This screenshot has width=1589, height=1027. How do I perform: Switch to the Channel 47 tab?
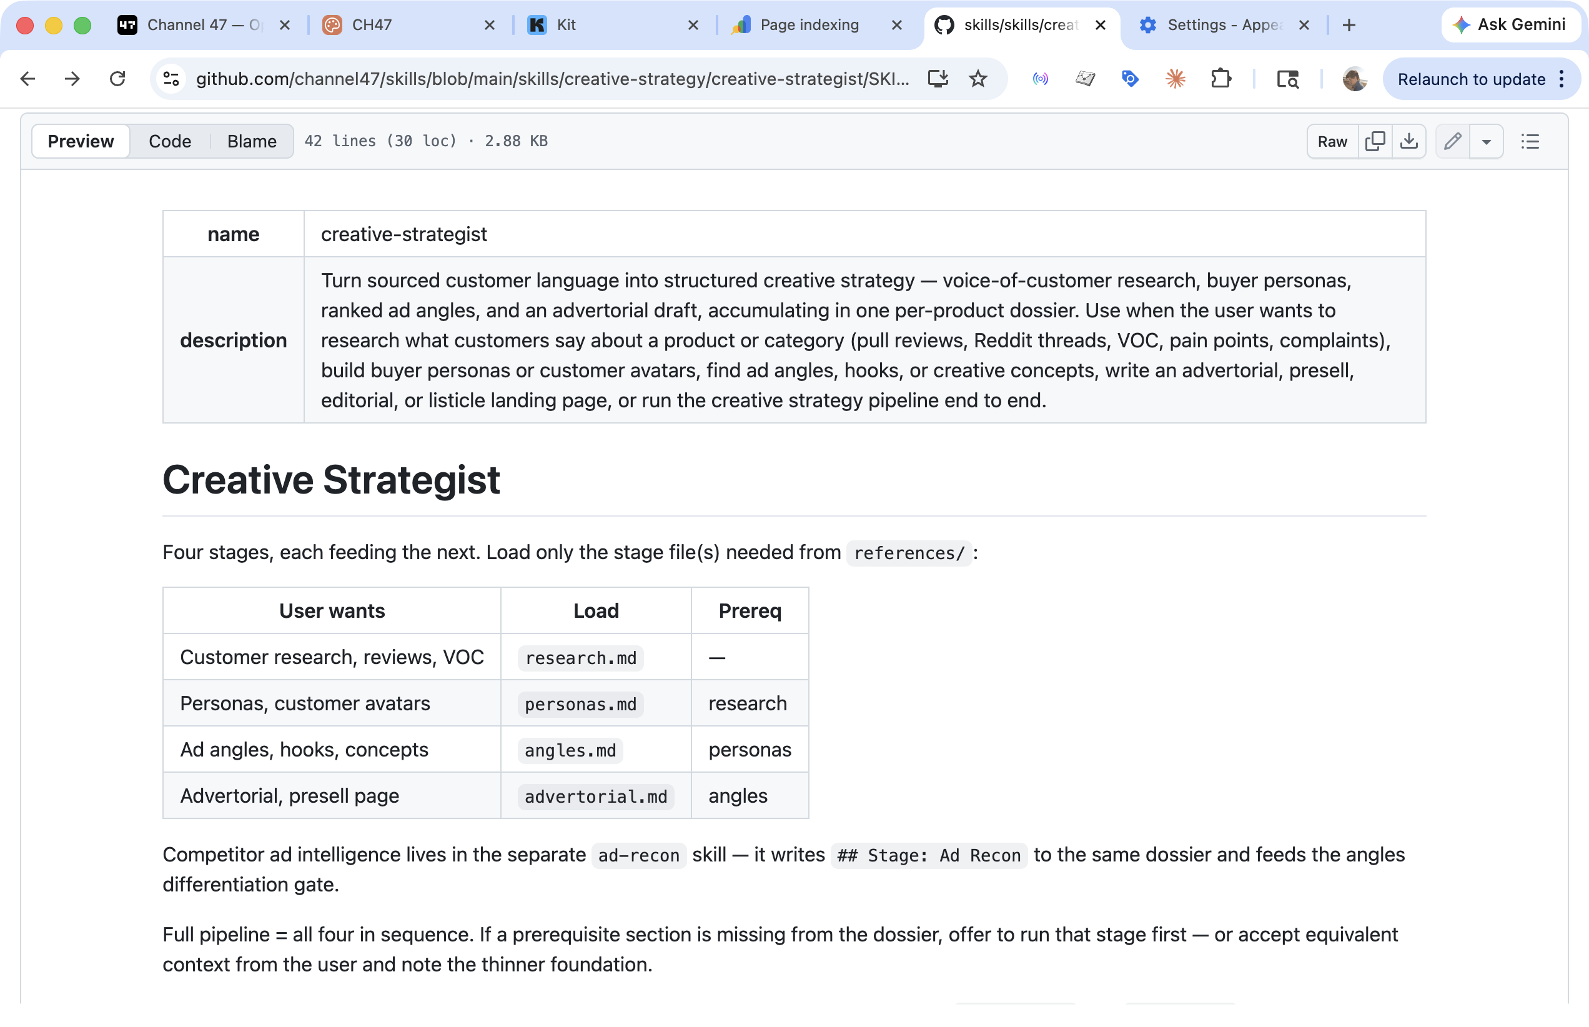coord(204,24)
